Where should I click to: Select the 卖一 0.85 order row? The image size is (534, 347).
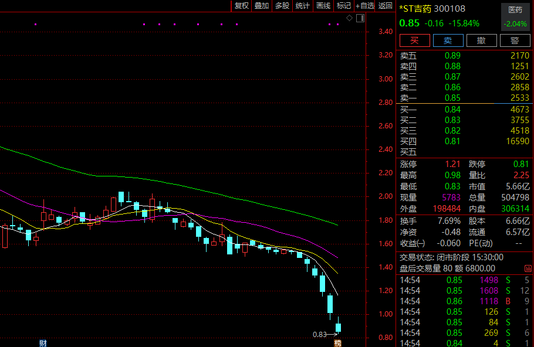coord(465,98)
